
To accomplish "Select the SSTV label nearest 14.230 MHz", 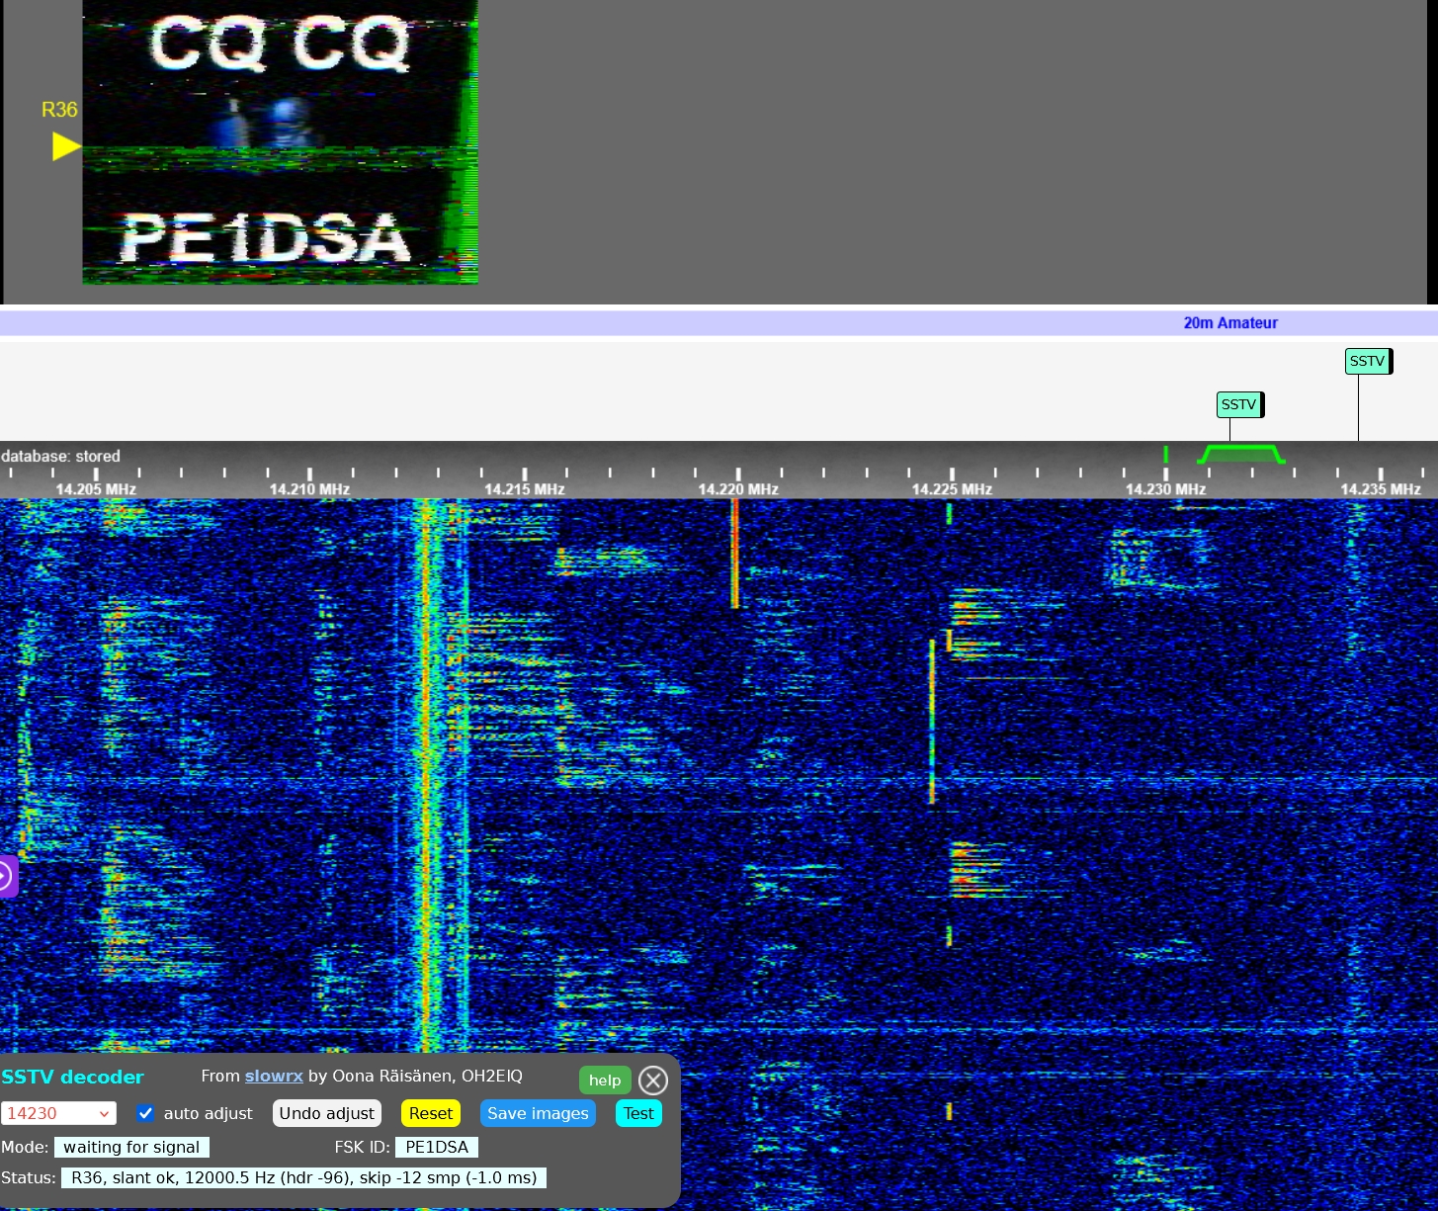I will (x=1239, y=404).
